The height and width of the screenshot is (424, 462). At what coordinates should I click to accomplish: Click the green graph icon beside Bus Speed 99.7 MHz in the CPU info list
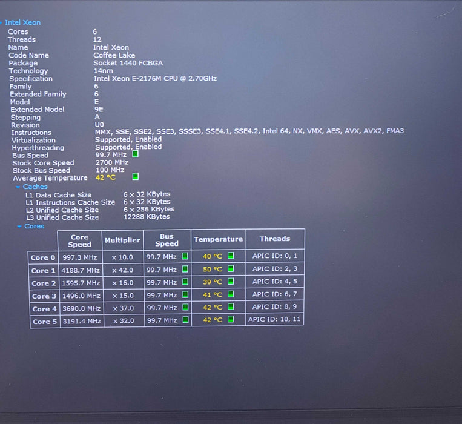tap(135, 154)
